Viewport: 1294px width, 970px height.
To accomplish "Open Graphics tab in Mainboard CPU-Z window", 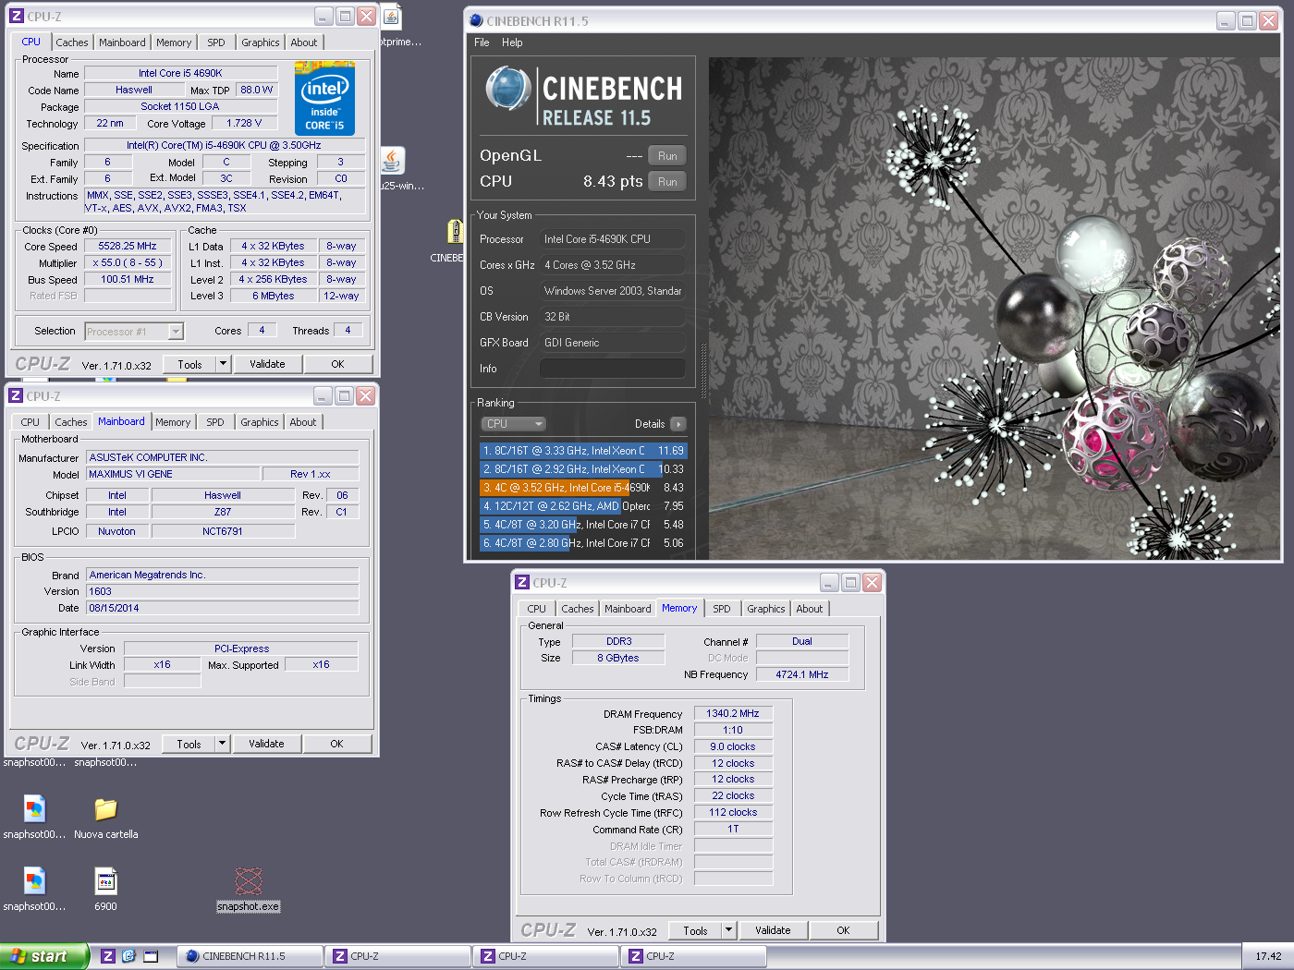I will (x=260, y=422).
